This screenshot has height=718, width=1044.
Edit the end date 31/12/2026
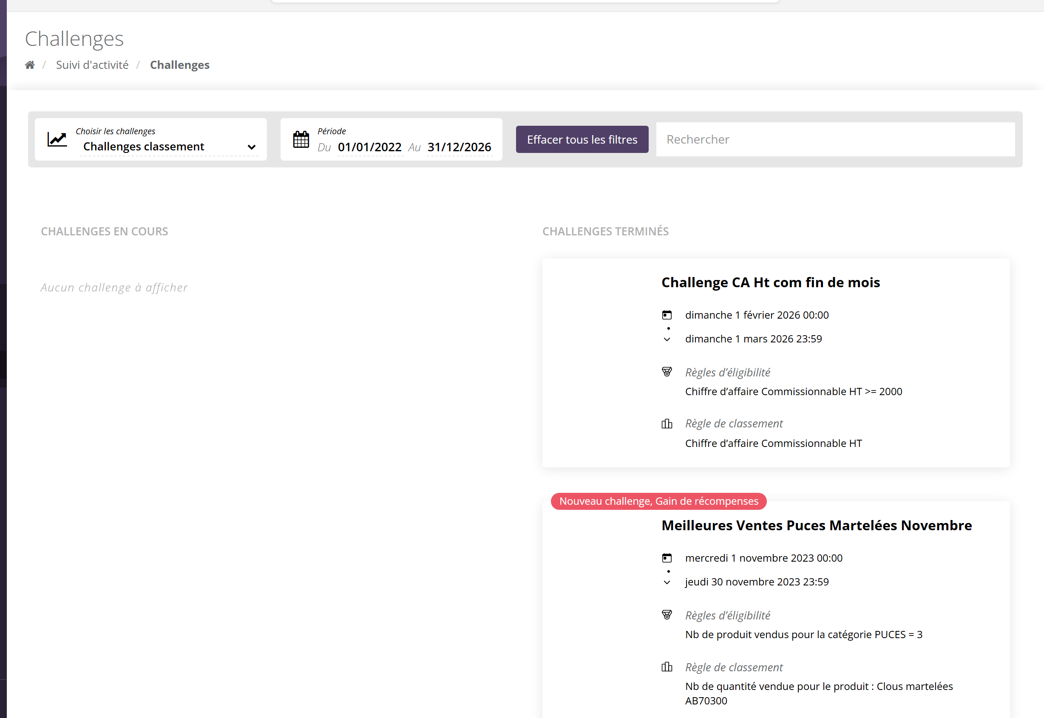459,147
